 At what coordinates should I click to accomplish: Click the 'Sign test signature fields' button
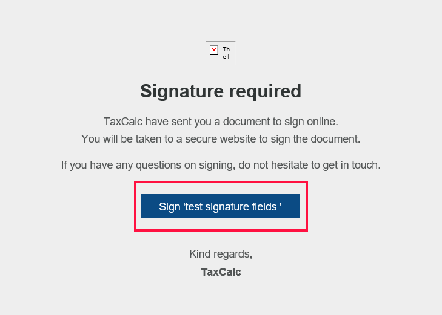221,206
